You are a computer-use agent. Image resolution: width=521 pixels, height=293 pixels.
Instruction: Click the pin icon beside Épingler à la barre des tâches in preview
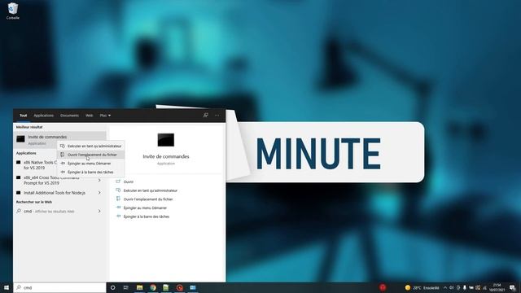pyautogui.click(x=118, y=216)
